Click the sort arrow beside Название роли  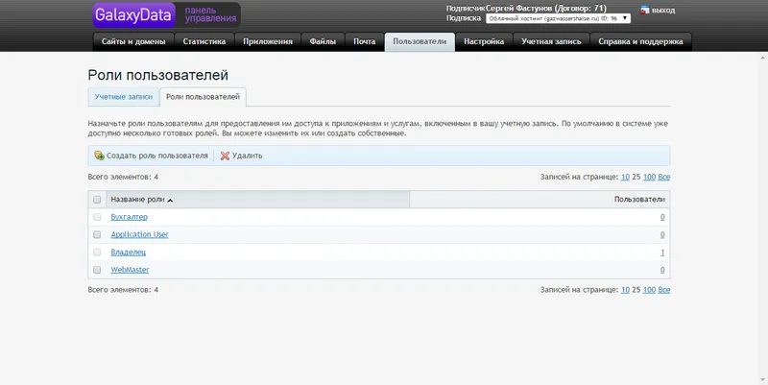click(x=170, y=201)
